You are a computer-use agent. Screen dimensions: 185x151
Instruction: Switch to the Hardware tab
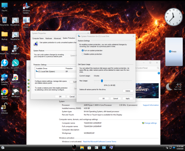point(48,38)
